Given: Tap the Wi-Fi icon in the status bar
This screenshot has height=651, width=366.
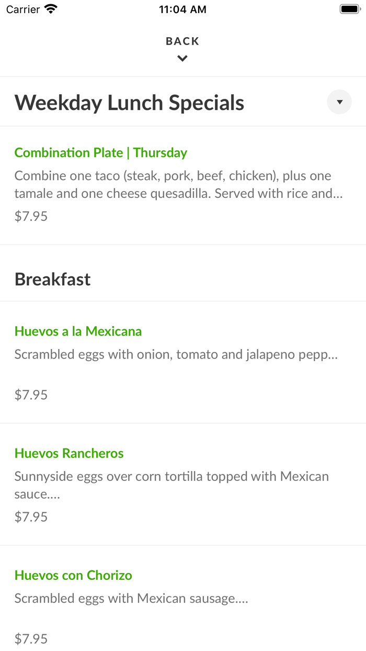Looking at the screenshot, I should tap(50, 9).
